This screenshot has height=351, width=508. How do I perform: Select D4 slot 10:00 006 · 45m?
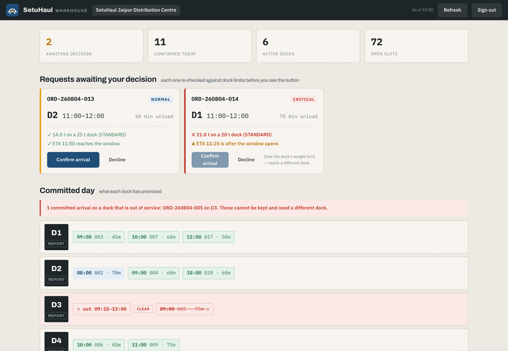click(x=99, y=345)
